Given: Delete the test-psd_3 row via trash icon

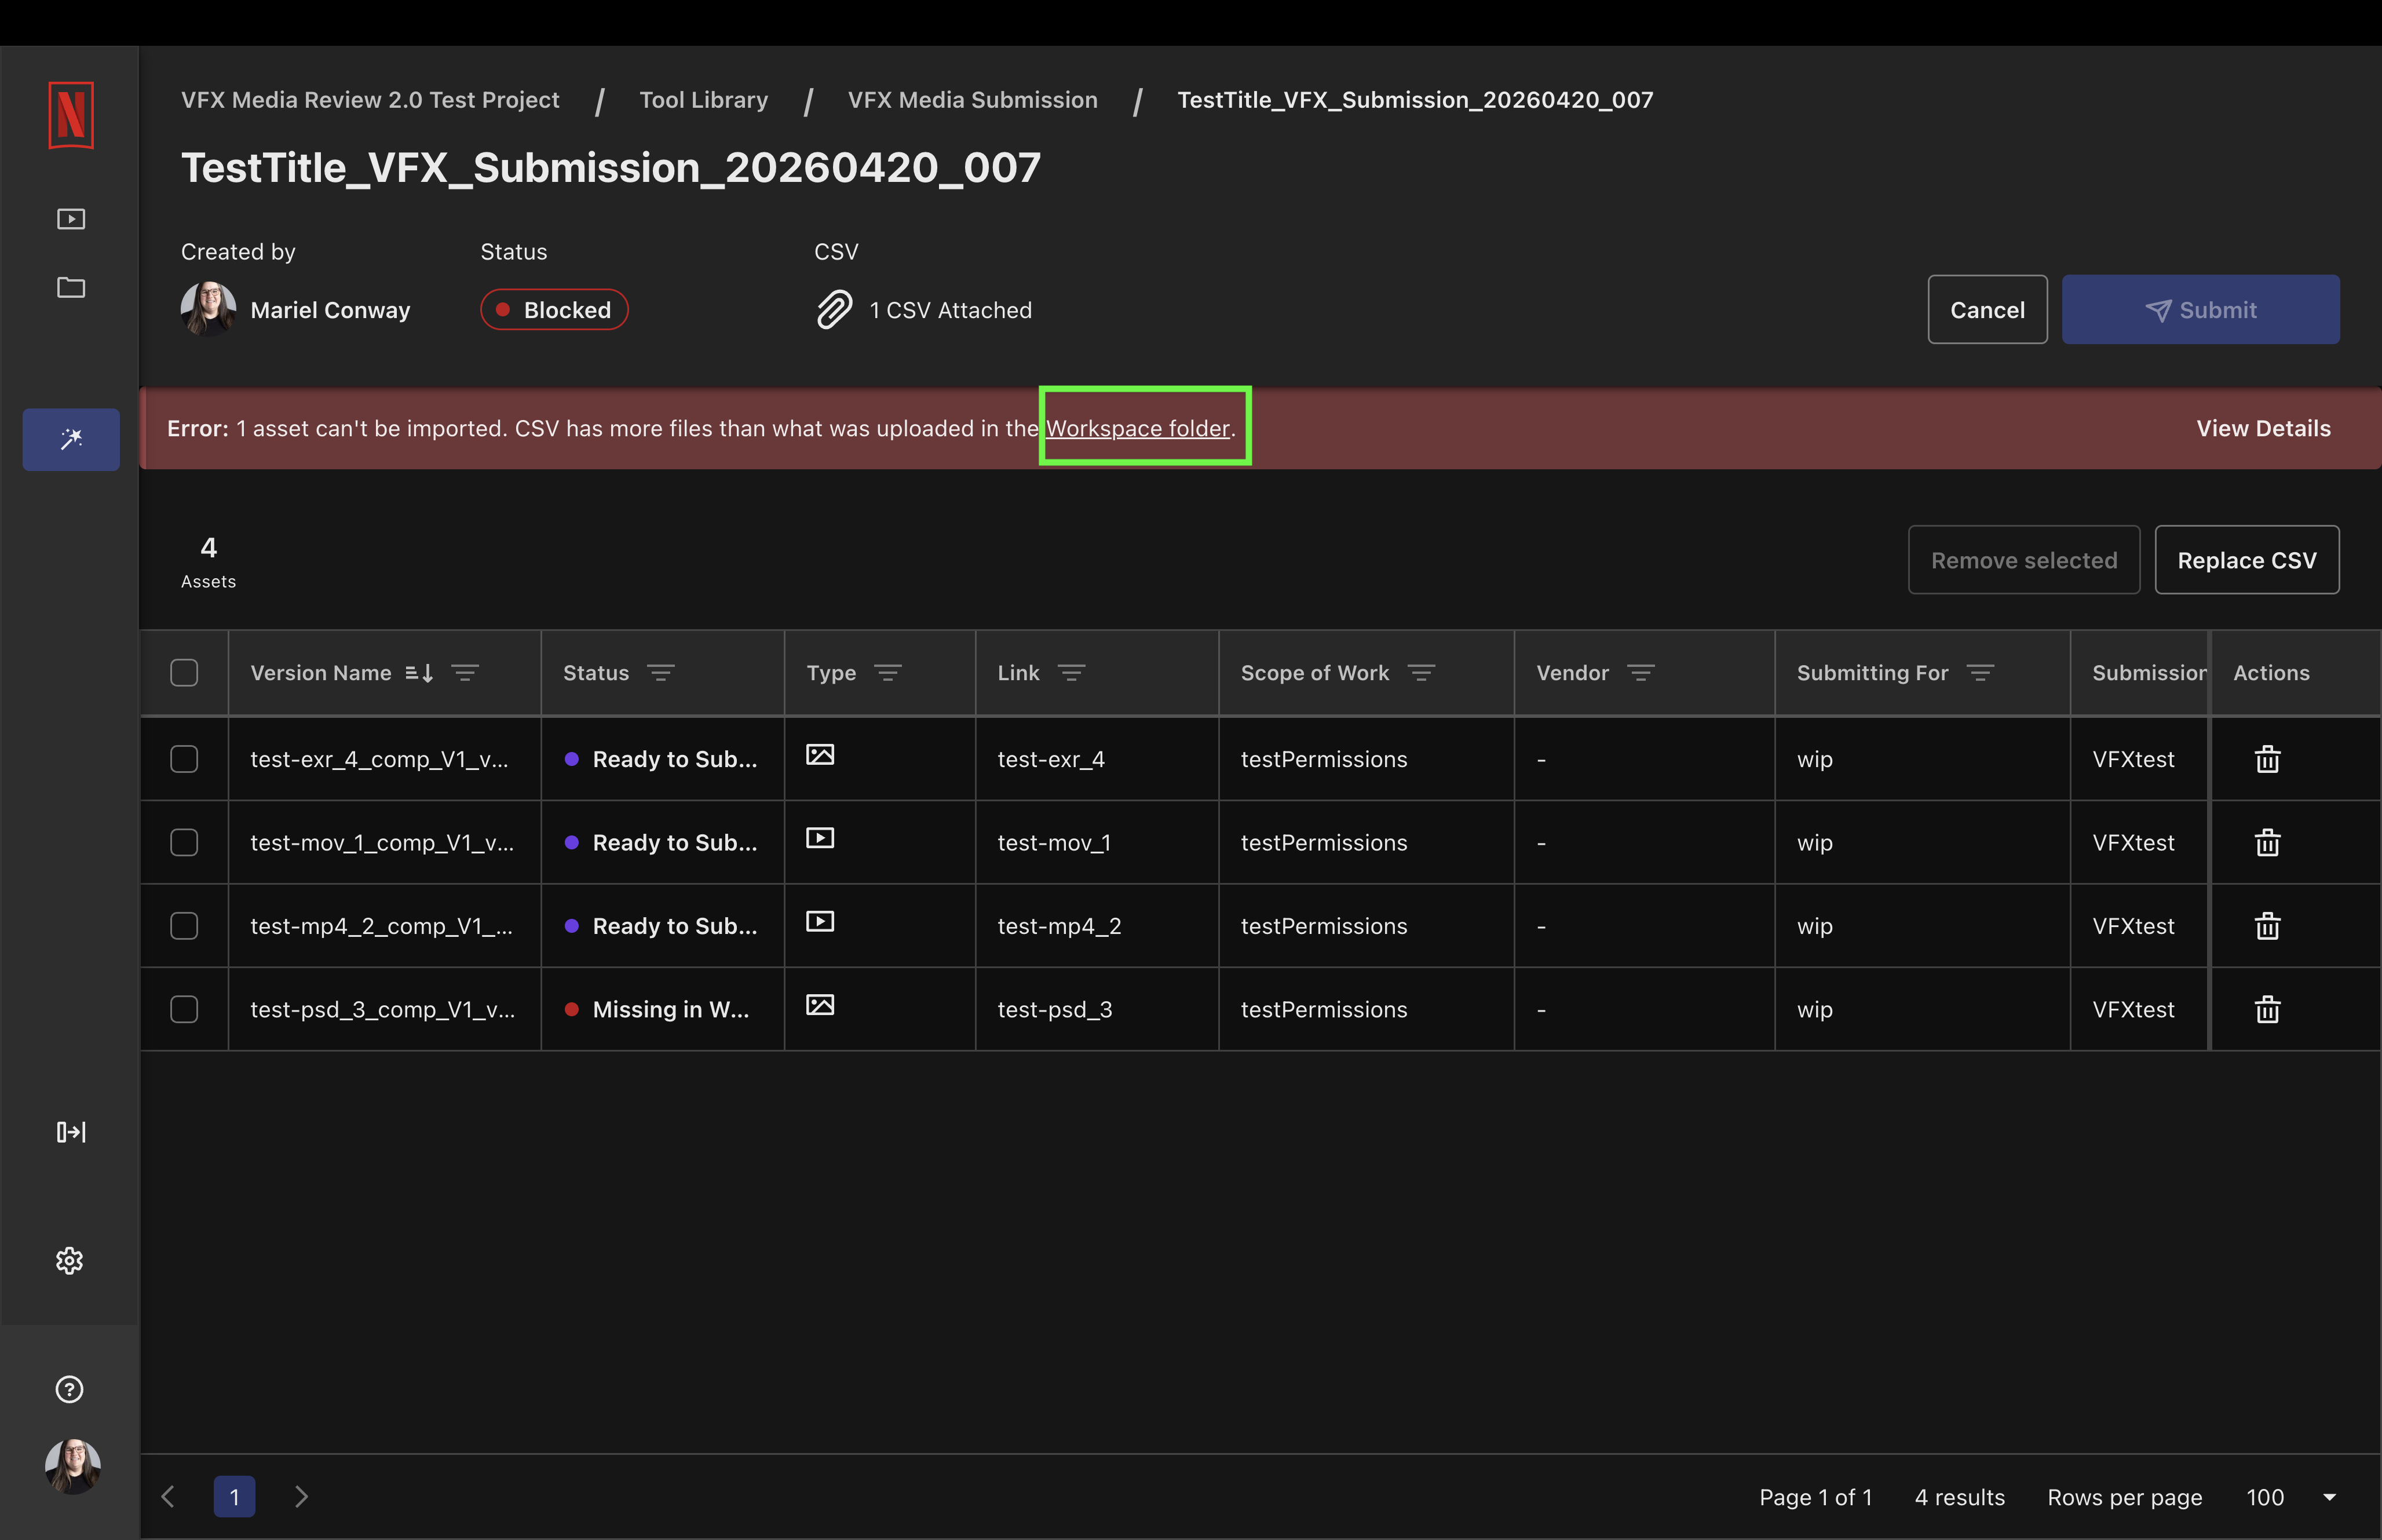Looking at the screenshot, I should [2268, 1010].
